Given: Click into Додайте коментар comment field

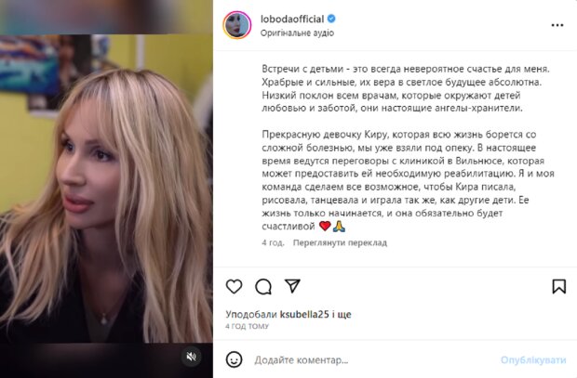Looking at the screenshot, I should coord(373,360).
